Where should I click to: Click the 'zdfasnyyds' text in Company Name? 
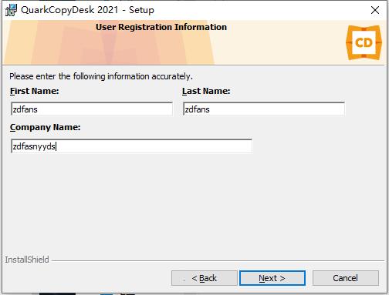(34, 147)
